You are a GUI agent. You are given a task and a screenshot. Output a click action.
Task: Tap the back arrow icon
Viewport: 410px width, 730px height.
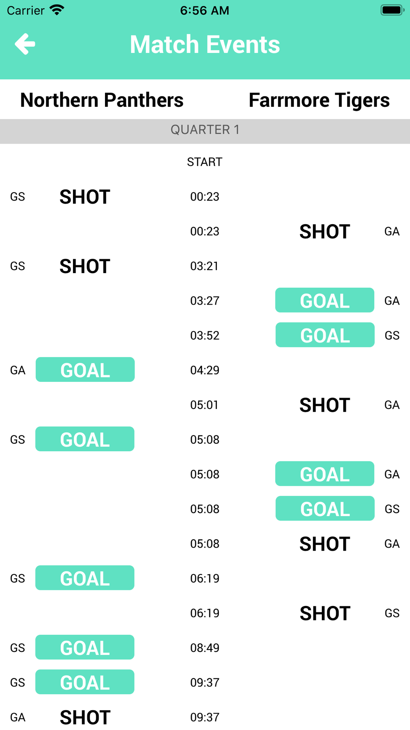click(x=25, y=44)
